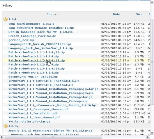Select the 201 KB size value
Viewport: 154px width, 139px height.
139,109
